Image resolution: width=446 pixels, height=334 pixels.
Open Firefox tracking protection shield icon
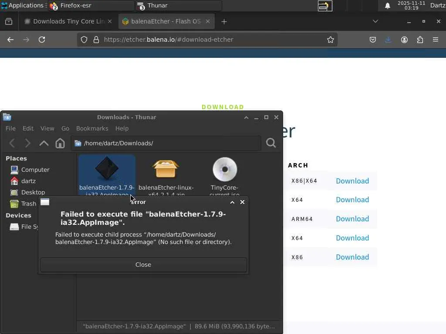84,40
